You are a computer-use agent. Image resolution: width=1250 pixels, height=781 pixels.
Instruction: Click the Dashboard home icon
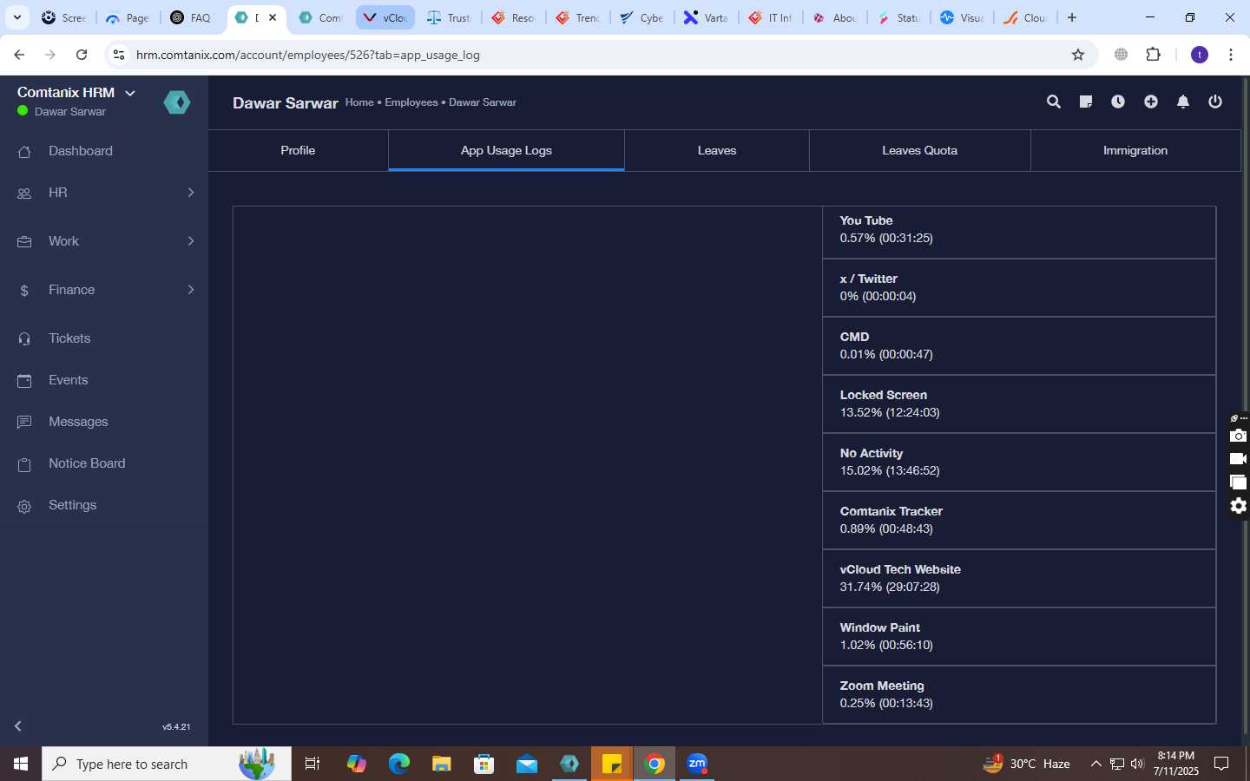pyautogui.click(x=24, y=152)
